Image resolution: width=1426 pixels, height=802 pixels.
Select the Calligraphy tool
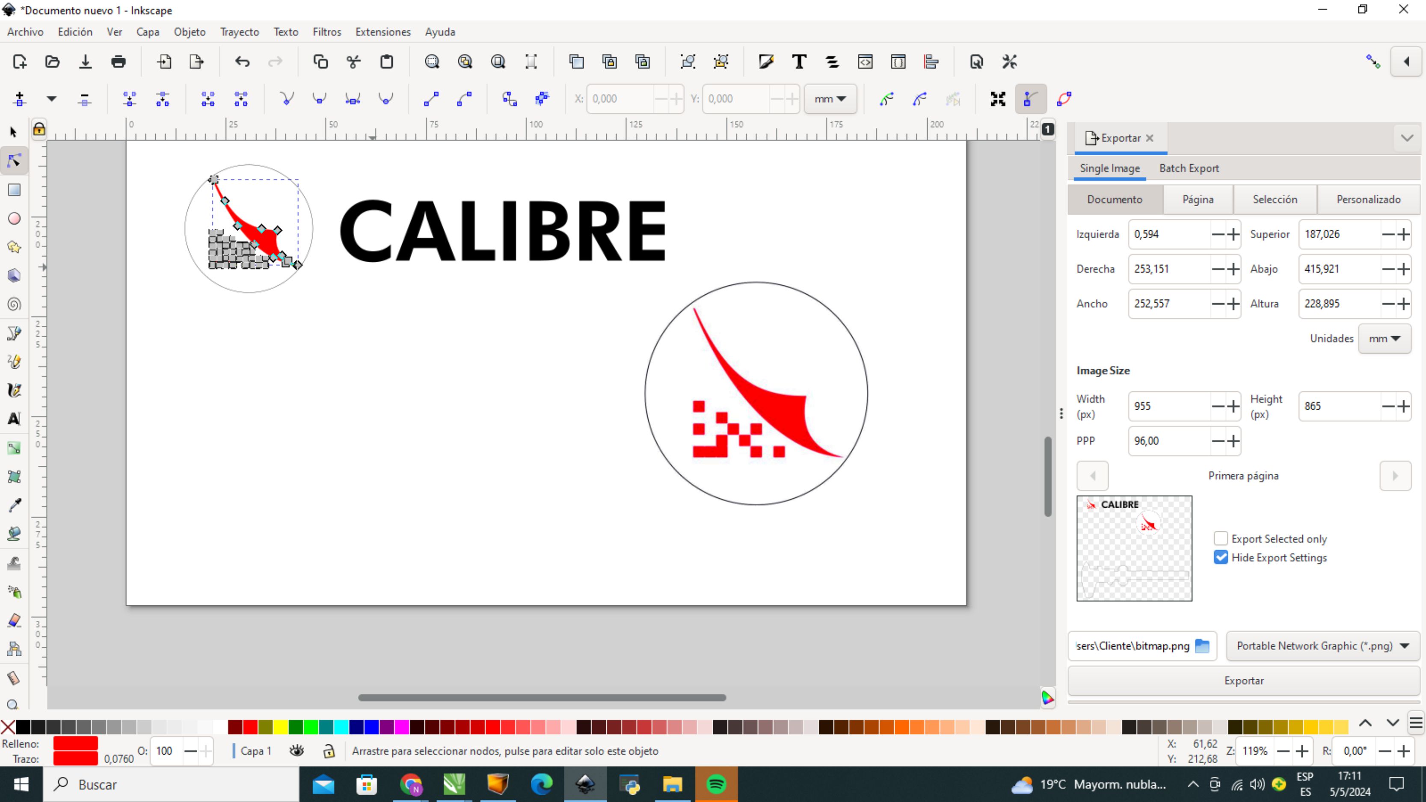coord(14,391)
